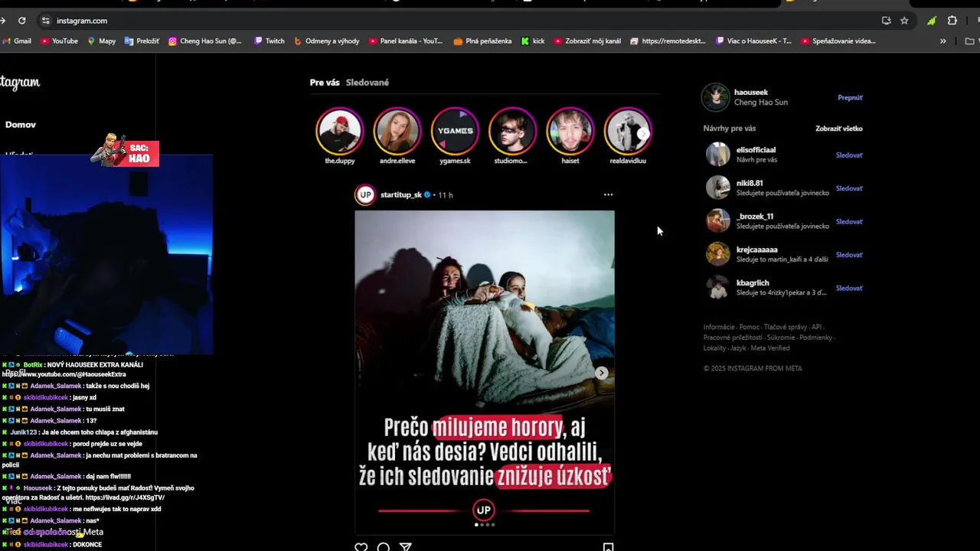The image size is (980, 551).
Task: Open niki8.81 suggested profile avatar
Action: [x=717, y=187]
